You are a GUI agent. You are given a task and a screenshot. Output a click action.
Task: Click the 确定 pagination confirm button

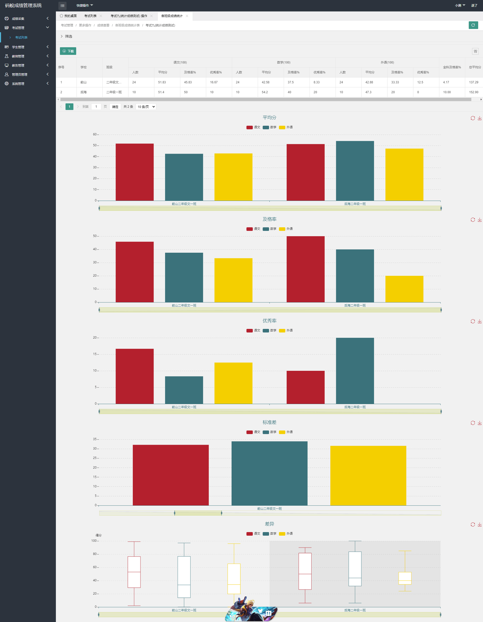coord(115,107)
